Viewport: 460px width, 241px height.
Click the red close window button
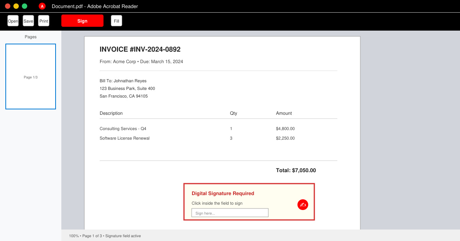click(8, 6)
